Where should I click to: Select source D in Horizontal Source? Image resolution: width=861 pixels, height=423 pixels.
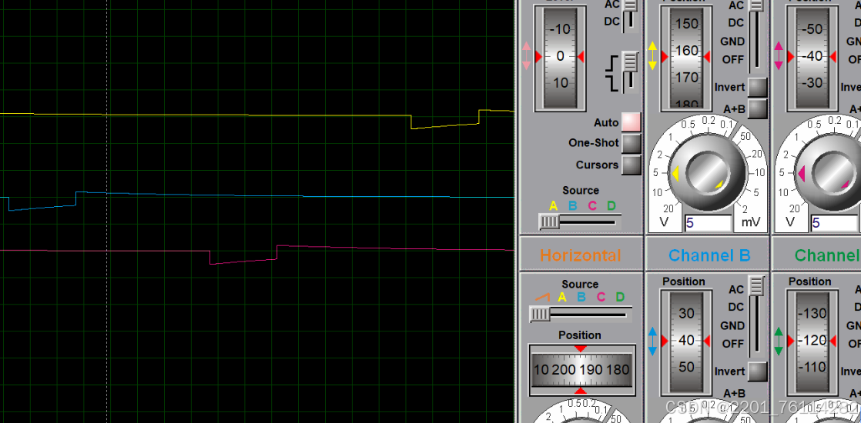coord(620,297)
